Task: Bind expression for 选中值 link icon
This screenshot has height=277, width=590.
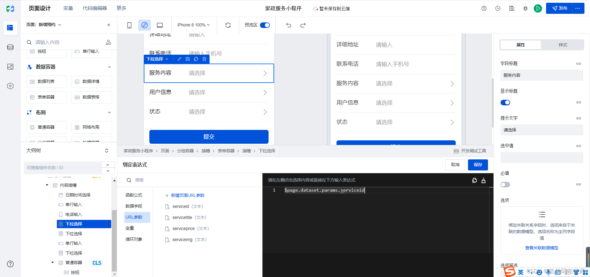Action: 579,146
